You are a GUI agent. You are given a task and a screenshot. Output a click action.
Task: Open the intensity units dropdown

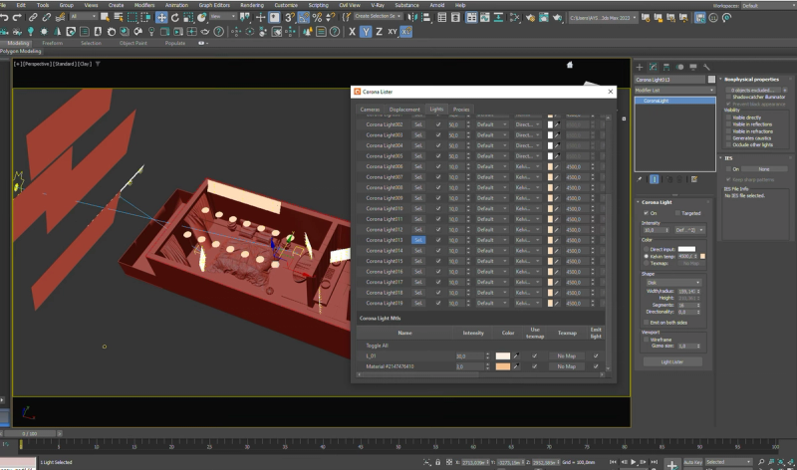coord(688,230)
